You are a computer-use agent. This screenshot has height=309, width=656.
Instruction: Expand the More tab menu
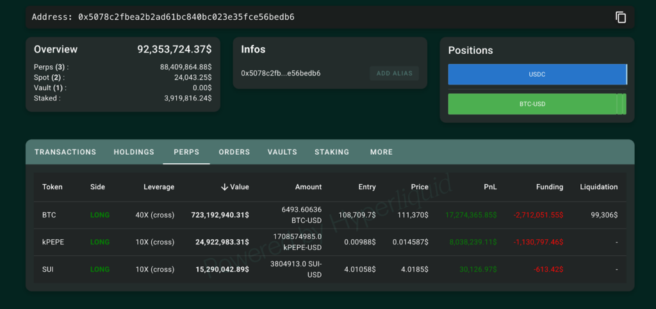pos(382,152)
